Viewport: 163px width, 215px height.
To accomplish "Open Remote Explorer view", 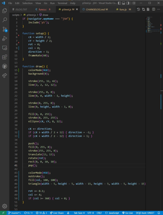I will tap(5, 48).
